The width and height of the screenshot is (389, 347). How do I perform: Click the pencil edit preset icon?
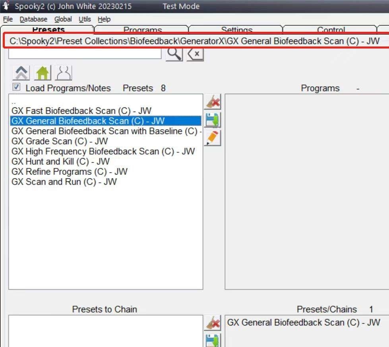[x=213, y=138]
